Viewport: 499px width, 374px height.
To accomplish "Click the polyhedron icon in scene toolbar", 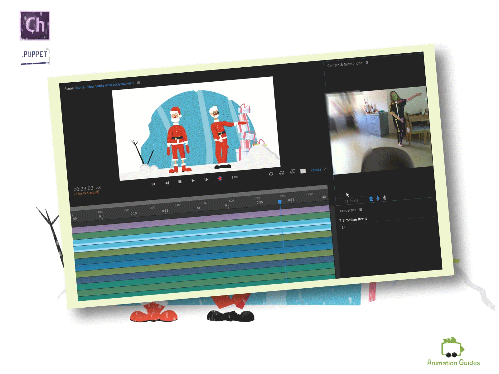I will (x=282, y=173).
